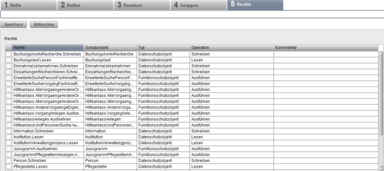Viewport: 384px width, 171px height.
Task: Sort by Schutzobjekt column header
Action: [110, 47]
